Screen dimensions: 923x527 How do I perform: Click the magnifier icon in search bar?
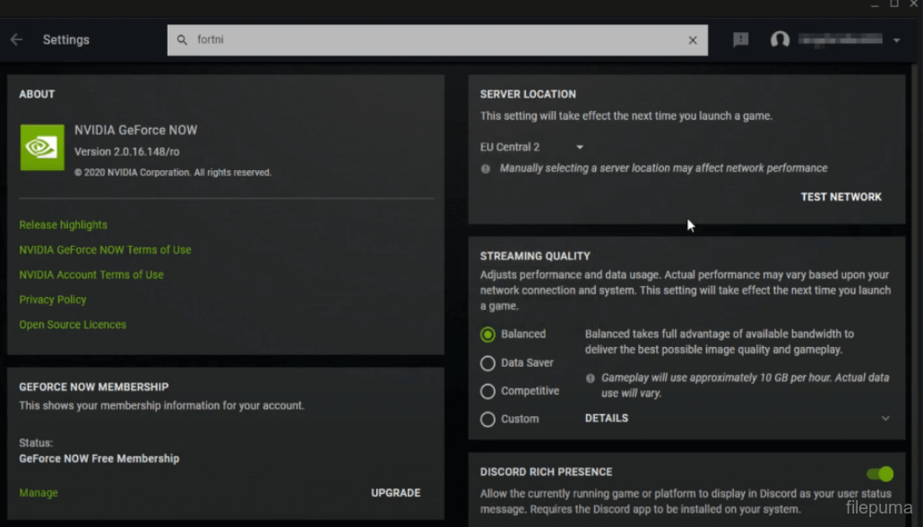tap(182, 40)
